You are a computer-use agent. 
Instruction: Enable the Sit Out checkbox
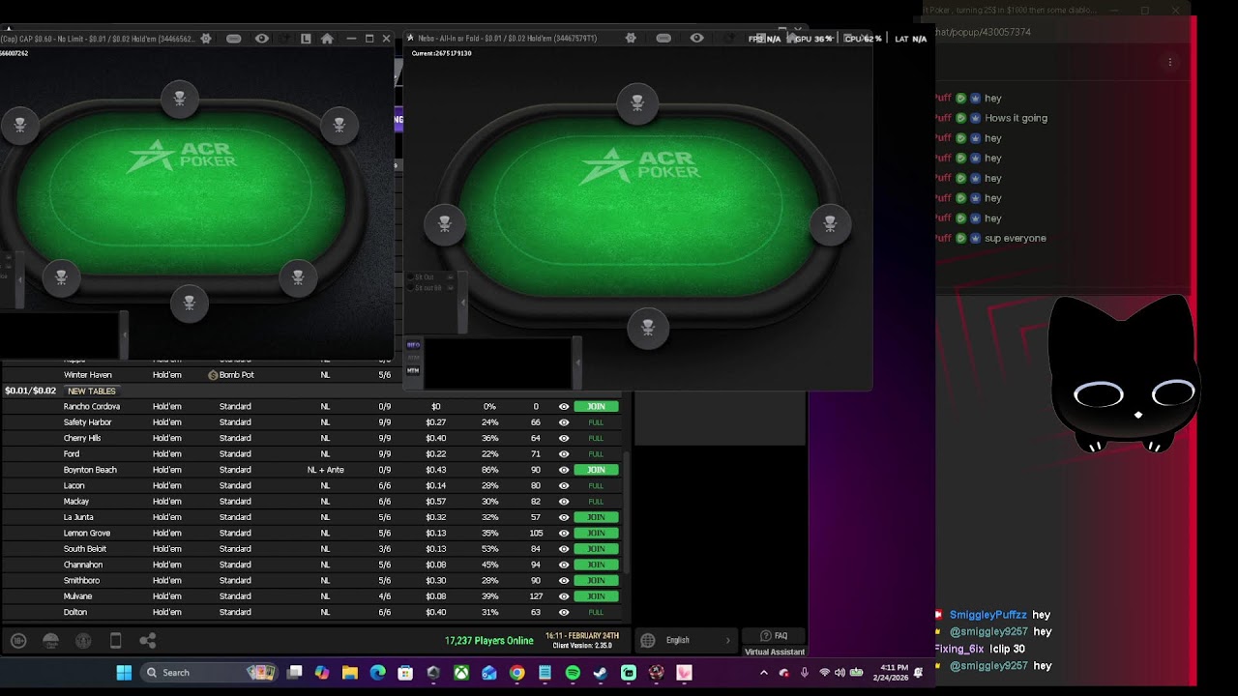pyautogui.click(x=410, y=277)
